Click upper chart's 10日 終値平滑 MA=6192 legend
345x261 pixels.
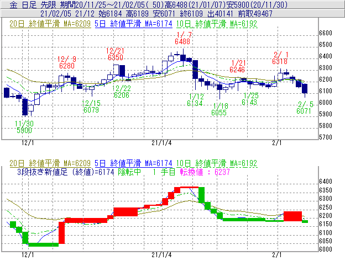pyautogui.click(x=217, y=24)
